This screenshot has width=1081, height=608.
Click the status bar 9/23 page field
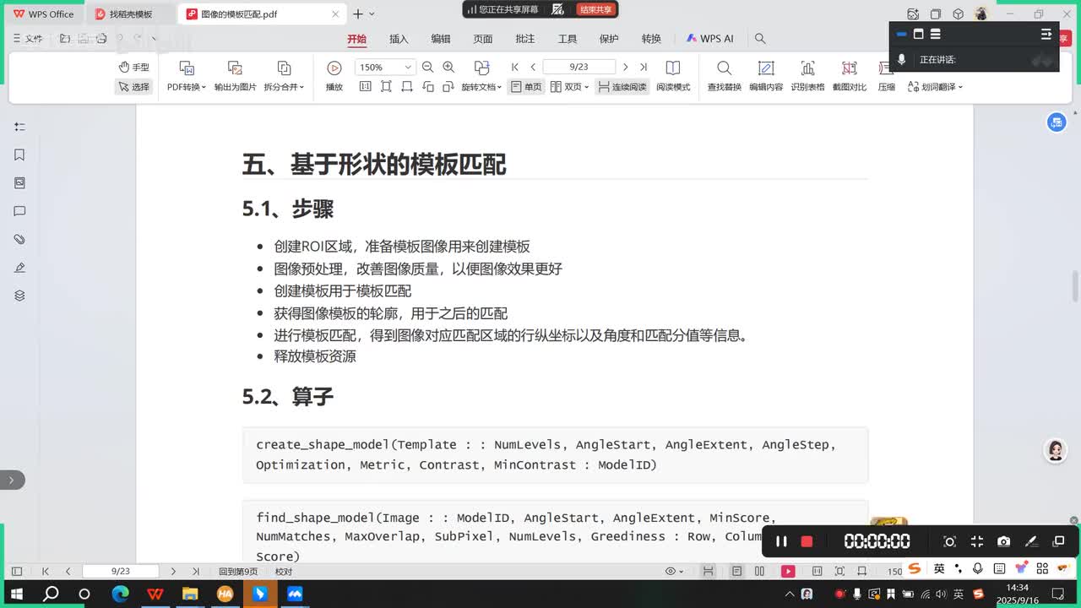pyautogui.click(x=120, y=572)
